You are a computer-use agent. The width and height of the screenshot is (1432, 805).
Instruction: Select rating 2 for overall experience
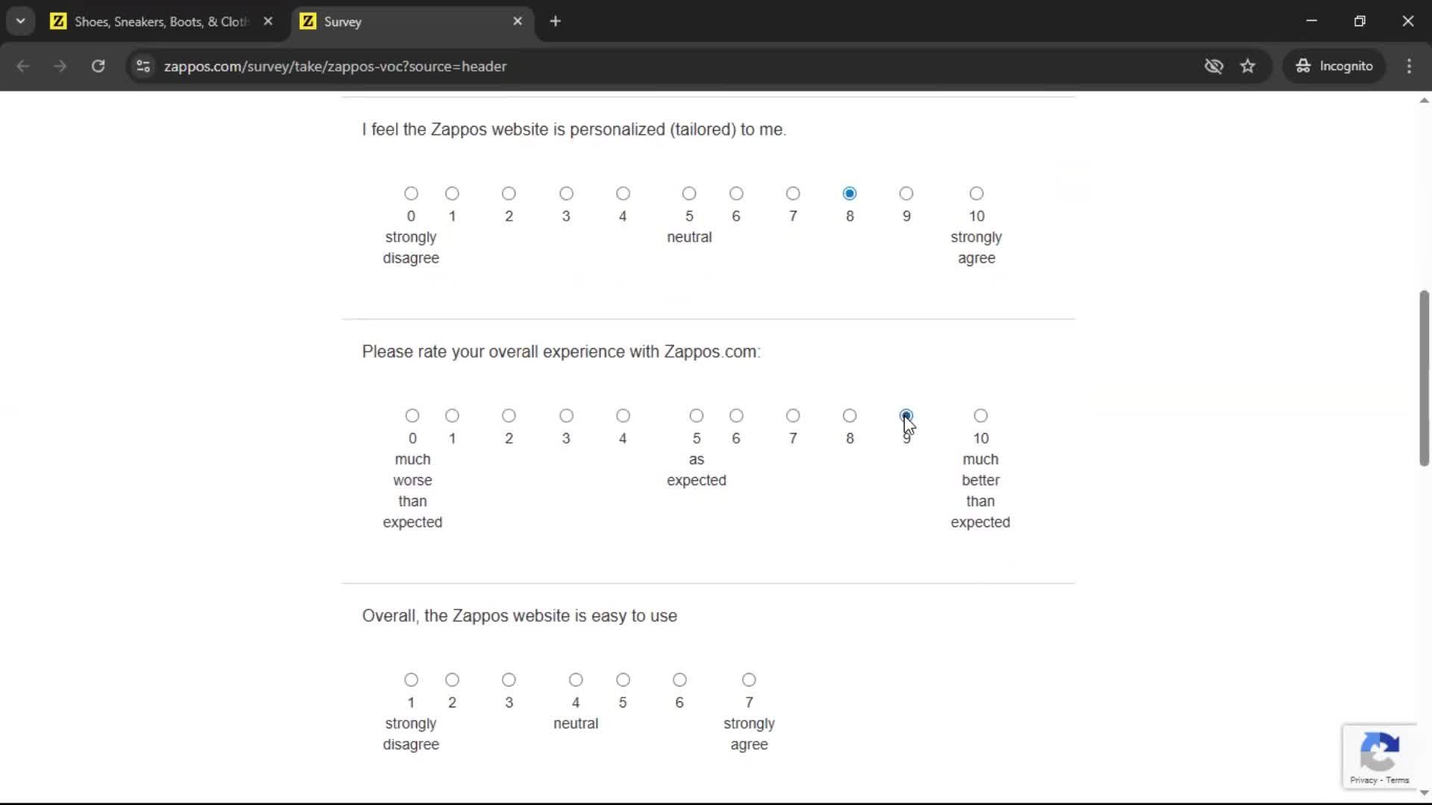click(x=509, y=416)
